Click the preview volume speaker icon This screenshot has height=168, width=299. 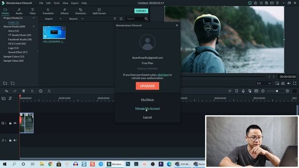(289, 83)
